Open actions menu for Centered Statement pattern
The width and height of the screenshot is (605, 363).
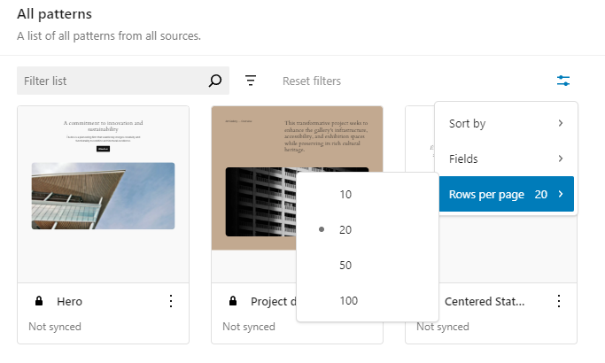[x=559, y=301]
